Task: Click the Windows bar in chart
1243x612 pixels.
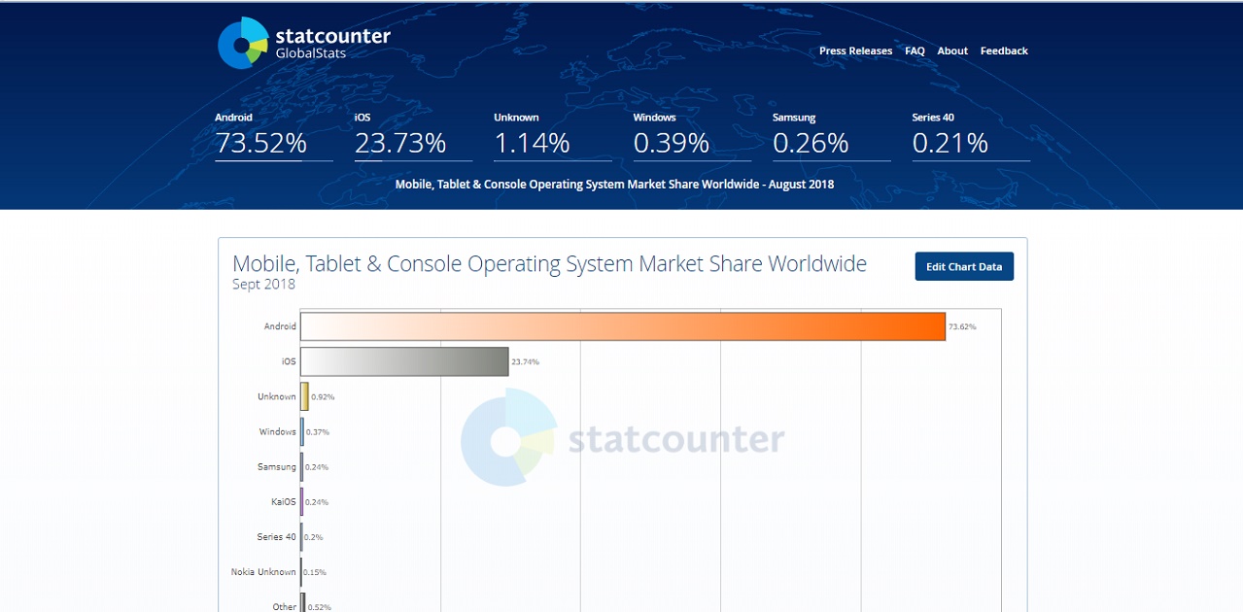Action: pos(302,431)
